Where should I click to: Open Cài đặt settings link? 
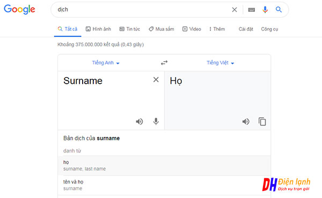click(x=246, y=29)
